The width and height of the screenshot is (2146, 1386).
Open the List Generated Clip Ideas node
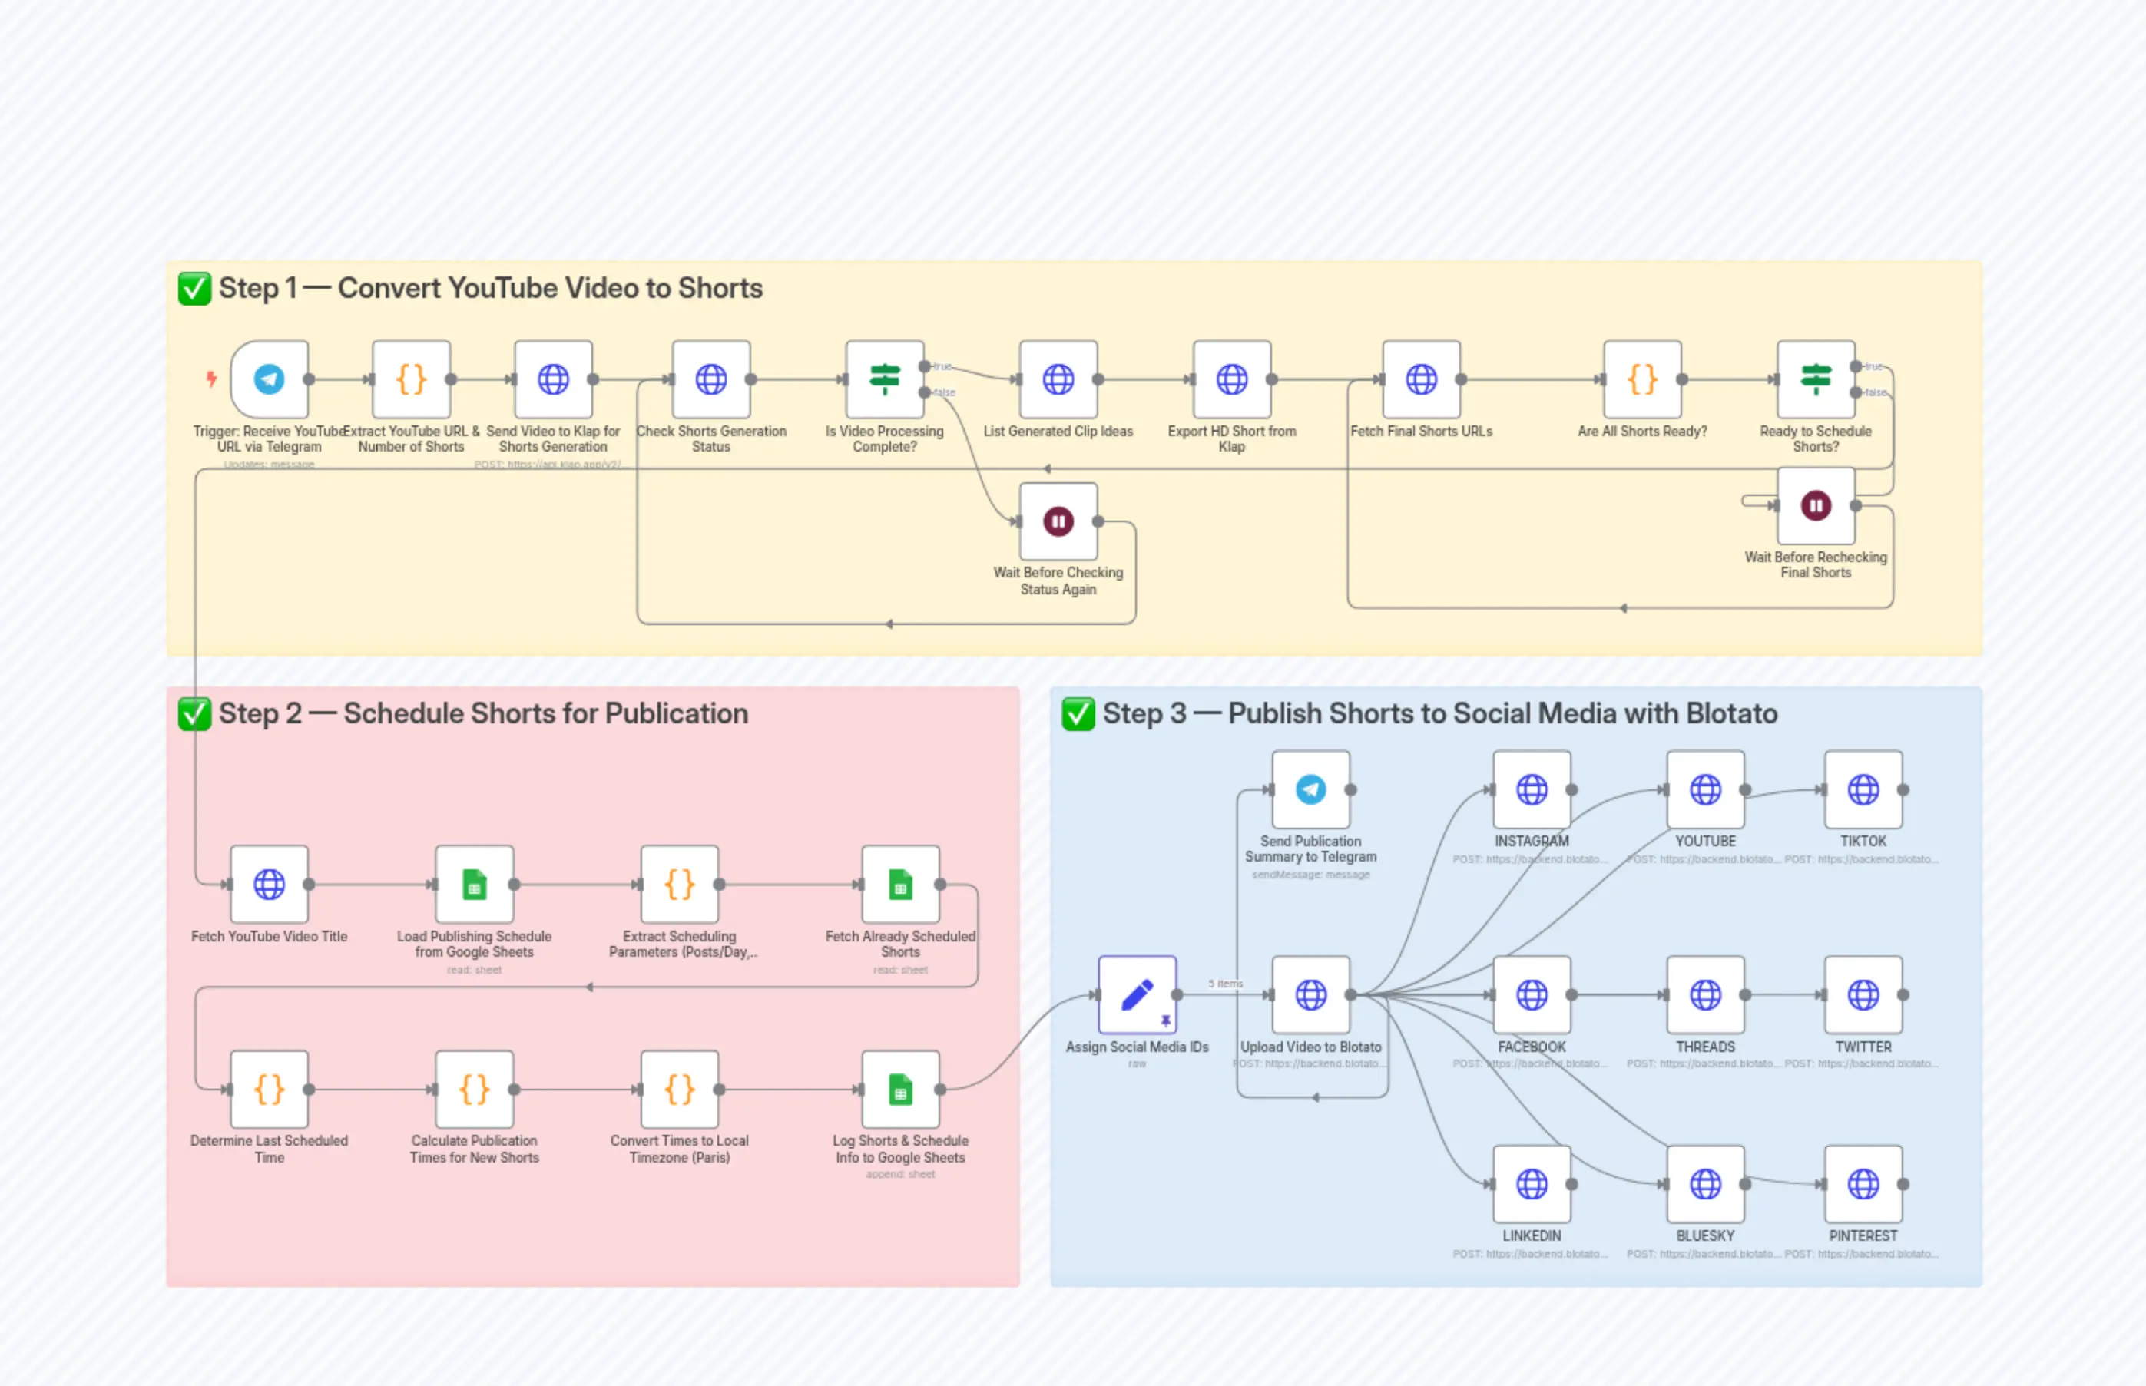click(x=1058, y=379)
